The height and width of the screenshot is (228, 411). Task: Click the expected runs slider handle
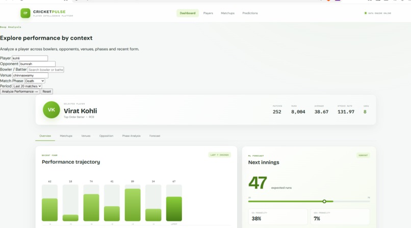pyautogui.click(x=324, y=201)
